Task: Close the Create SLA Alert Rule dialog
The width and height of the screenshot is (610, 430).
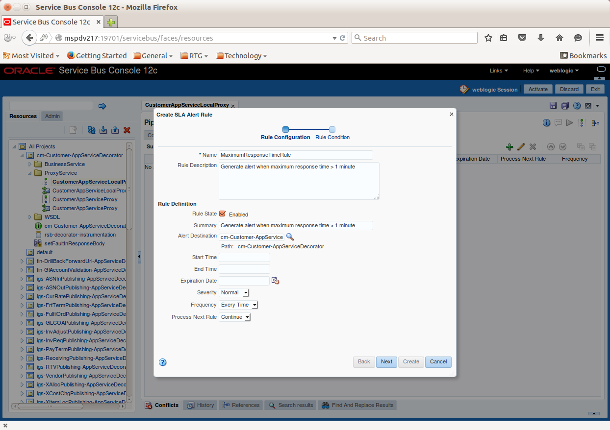Action: point(451,114)
